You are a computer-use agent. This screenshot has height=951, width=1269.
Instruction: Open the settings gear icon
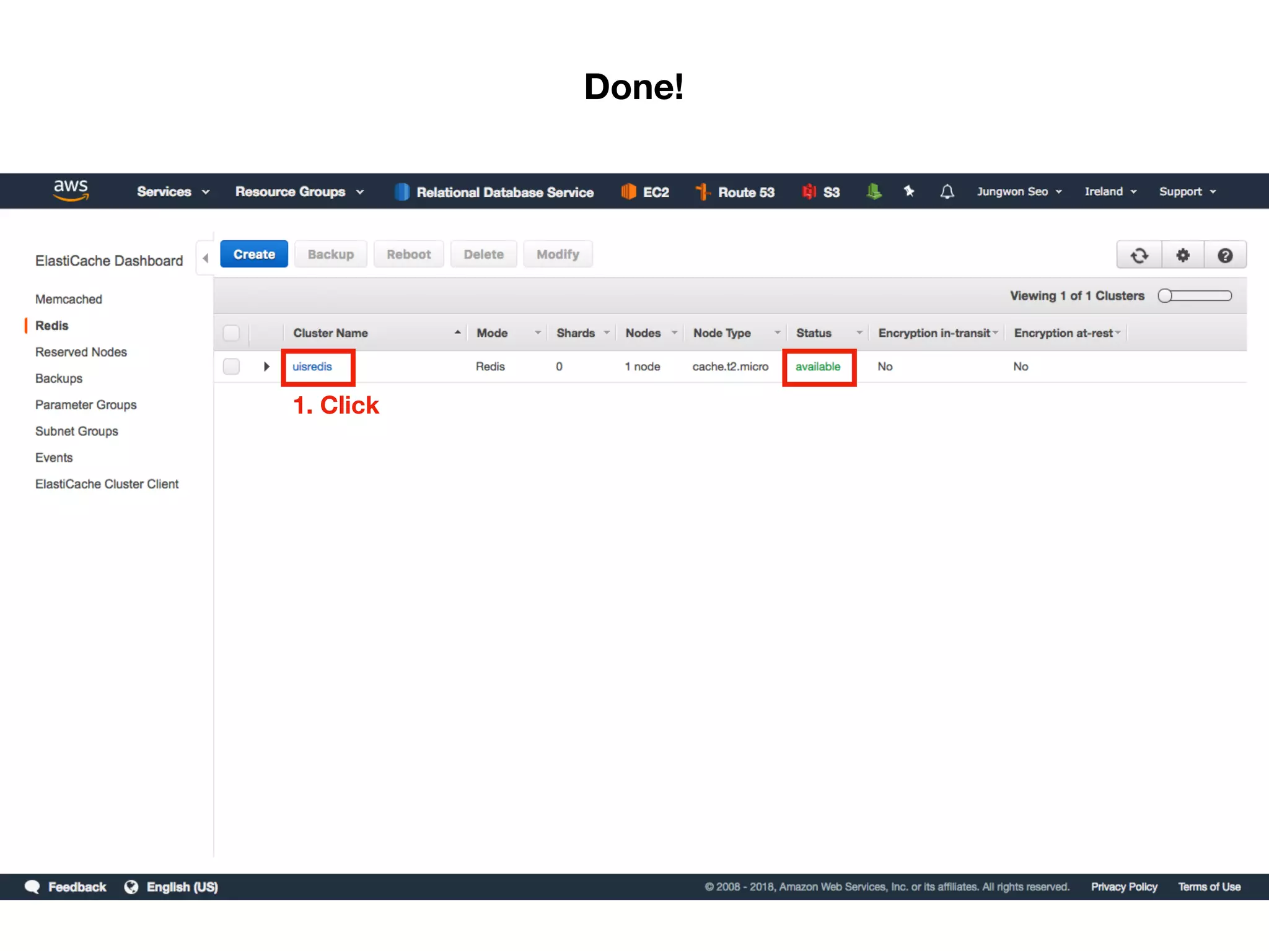point(1183,255)
